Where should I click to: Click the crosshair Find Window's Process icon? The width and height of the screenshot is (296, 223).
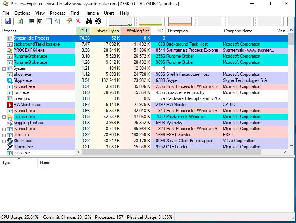(x=98, y=21)
